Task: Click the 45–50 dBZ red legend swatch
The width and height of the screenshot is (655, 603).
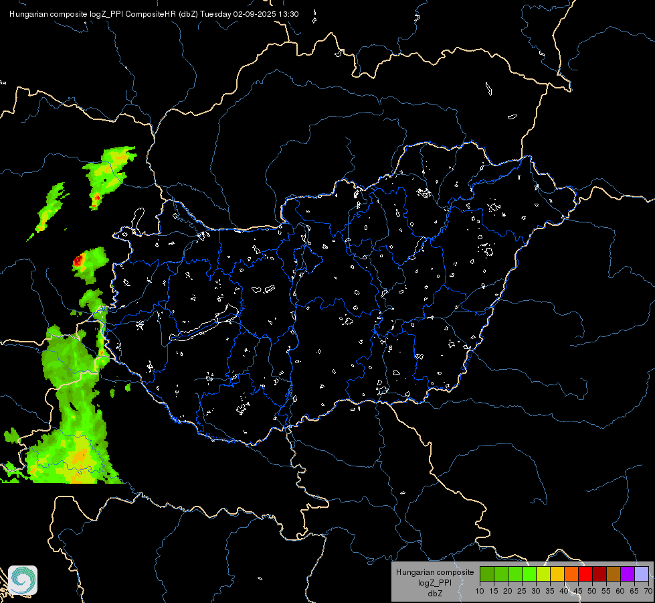Action: pos(585,574)
